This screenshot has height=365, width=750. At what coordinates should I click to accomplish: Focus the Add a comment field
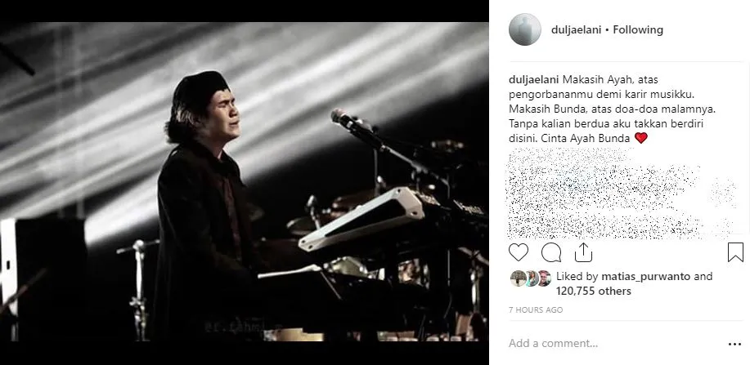coord(614,344)
